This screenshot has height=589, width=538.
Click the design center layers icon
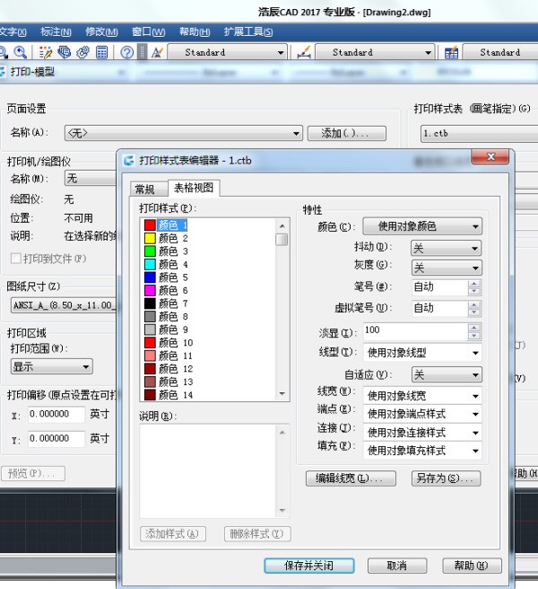point(65,52)
